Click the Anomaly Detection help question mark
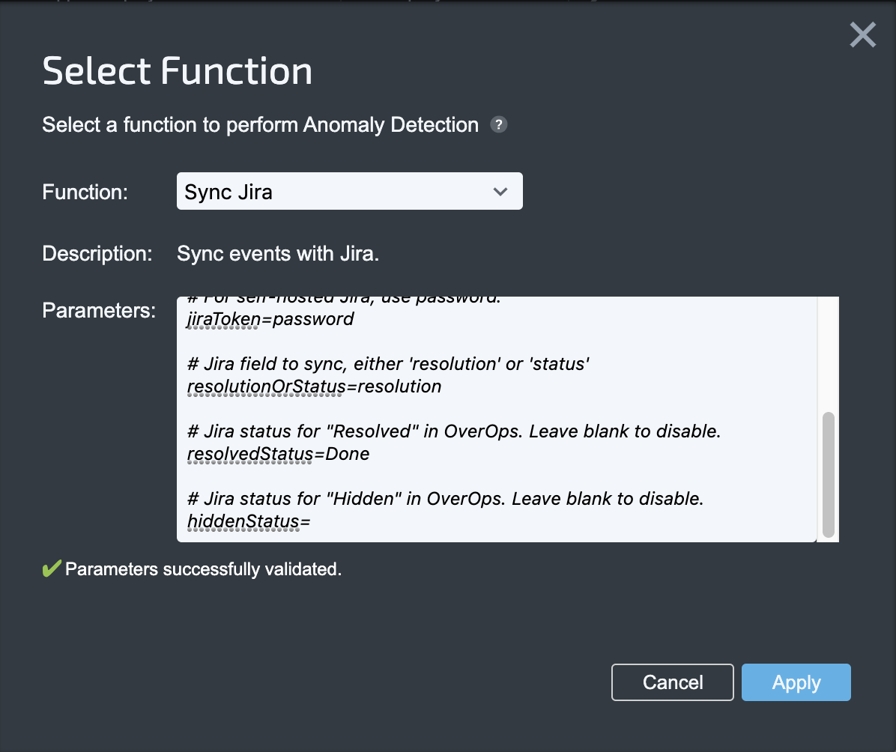The width and height of the screenshot is (896, 752). (x=498, y=125)
